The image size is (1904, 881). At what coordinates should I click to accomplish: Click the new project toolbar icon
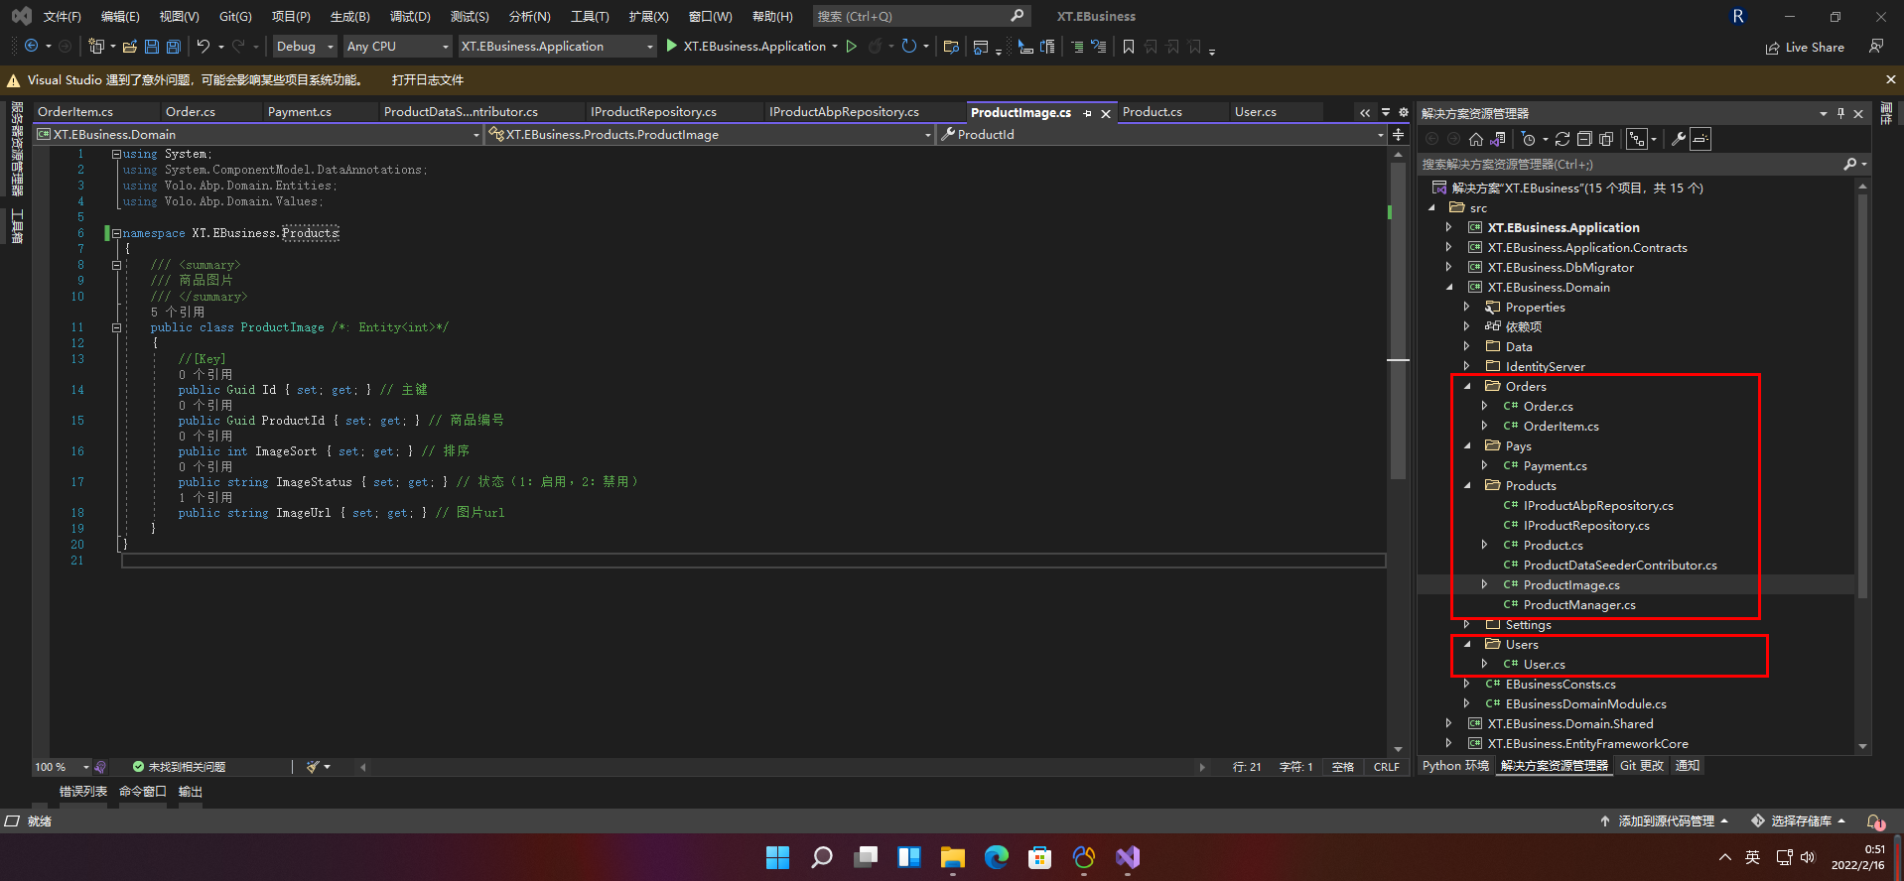coord(96,47)
